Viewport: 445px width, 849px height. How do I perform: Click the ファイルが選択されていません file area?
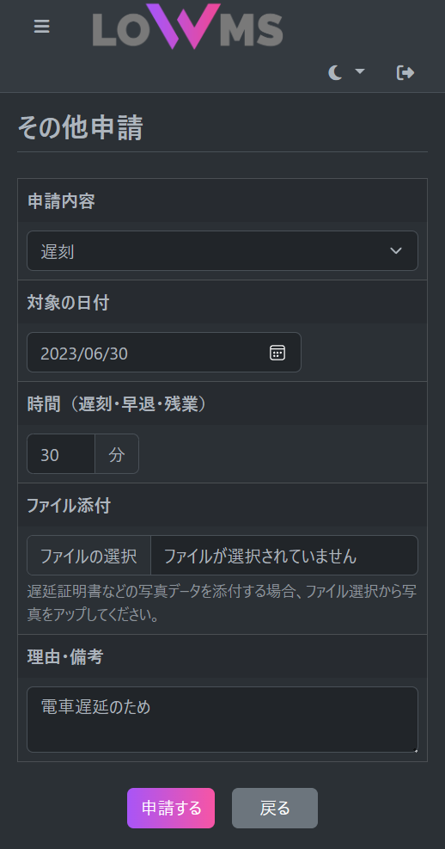click(x=284, y=556)
